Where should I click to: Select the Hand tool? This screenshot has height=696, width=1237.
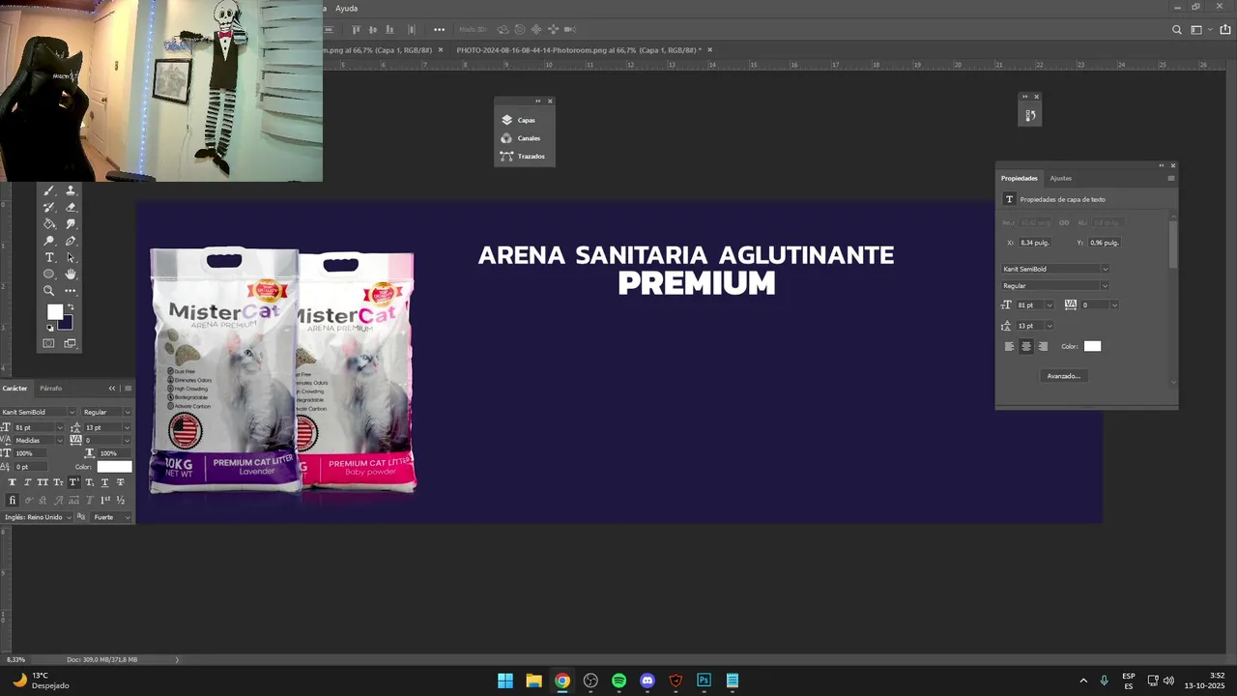(71, 274)
